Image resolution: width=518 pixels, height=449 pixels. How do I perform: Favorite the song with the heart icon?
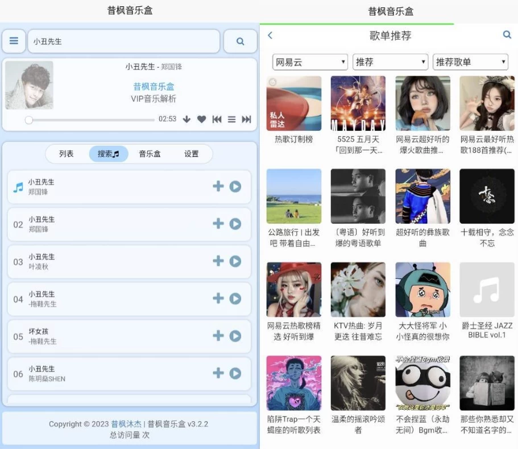(201, 119)
